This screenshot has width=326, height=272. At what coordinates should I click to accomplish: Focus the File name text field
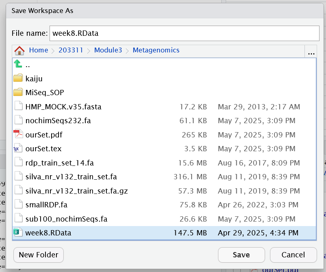pos(184,33)
